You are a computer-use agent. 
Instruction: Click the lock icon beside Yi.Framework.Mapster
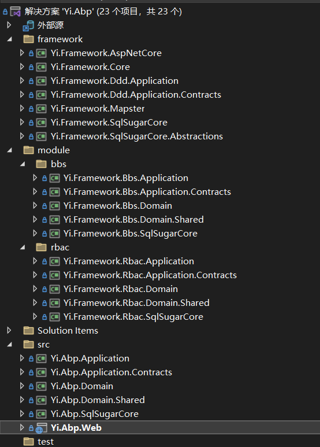coord(31,109)
